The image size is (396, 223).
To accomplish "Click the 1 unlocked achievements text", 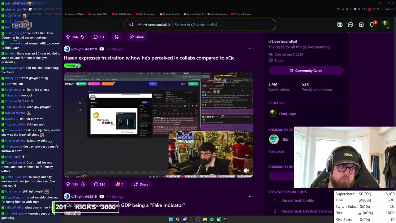I will pos(276,151).
